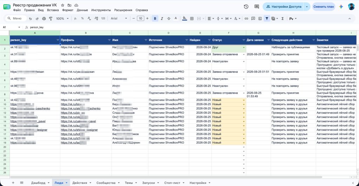Open number format 123 menu
This screenshot has width=359, height=186.
point(103,19)
